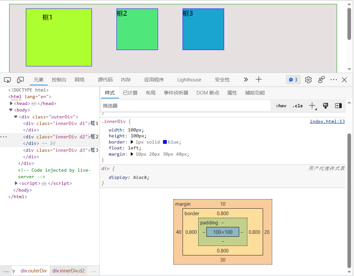Image resolution: width=354 pixels, height=276 pixels.
Task: Collapse the outerDiv element node
Action: pyautogui.click(x=16, y=117)
